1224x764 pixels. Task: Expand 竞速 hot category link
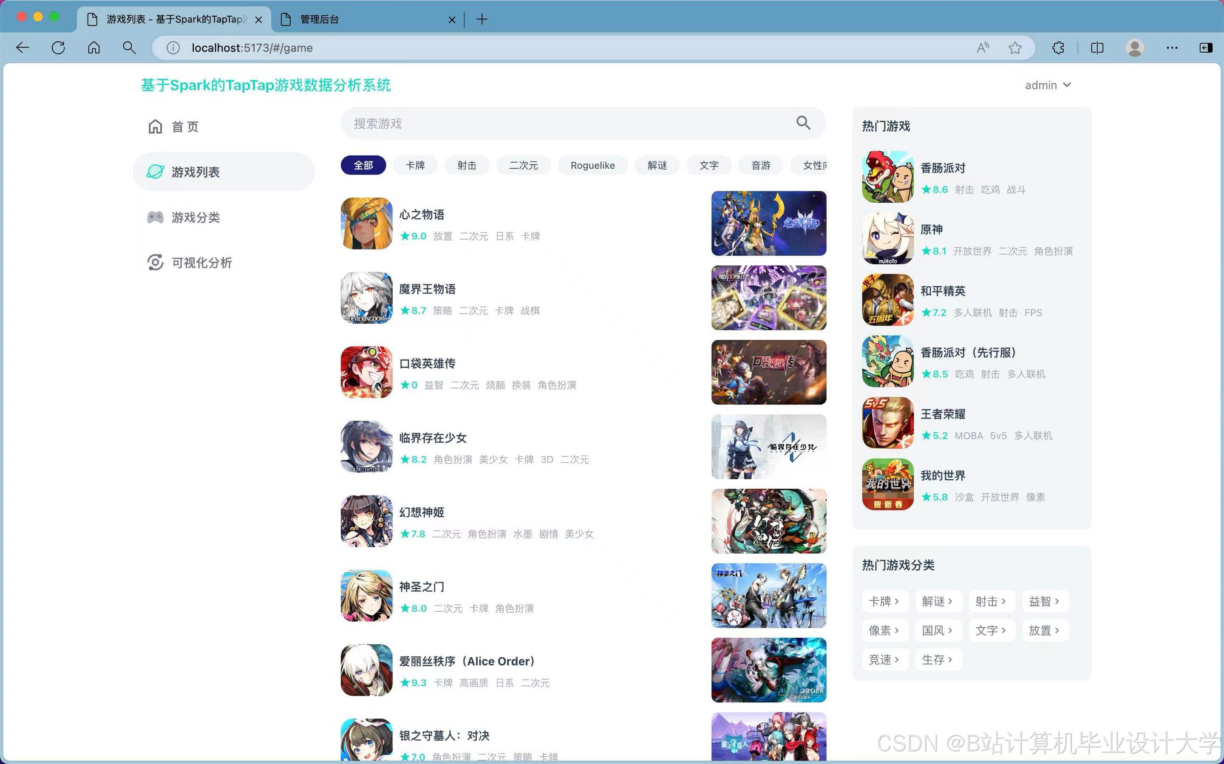tap(884, 659)
